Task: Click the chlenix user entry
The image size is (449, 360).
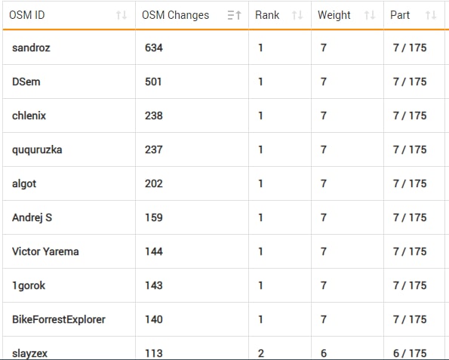Action: point(29,115)
